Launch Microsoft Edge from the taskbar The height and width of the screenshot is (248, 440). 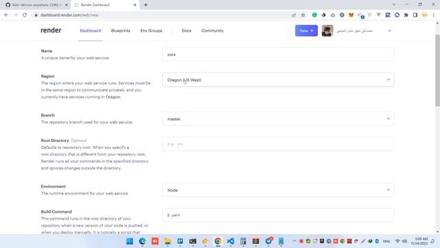[142, 241]
